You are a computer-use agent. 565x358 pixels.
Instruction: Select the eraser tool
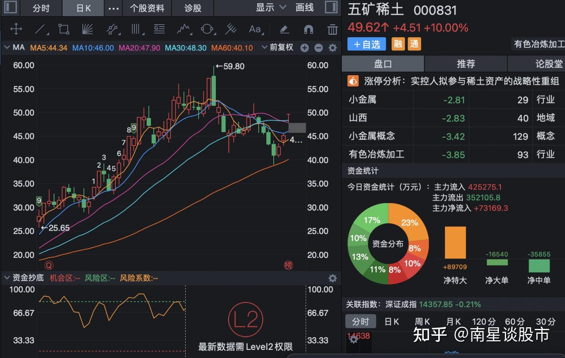click(x=285, y=29)
